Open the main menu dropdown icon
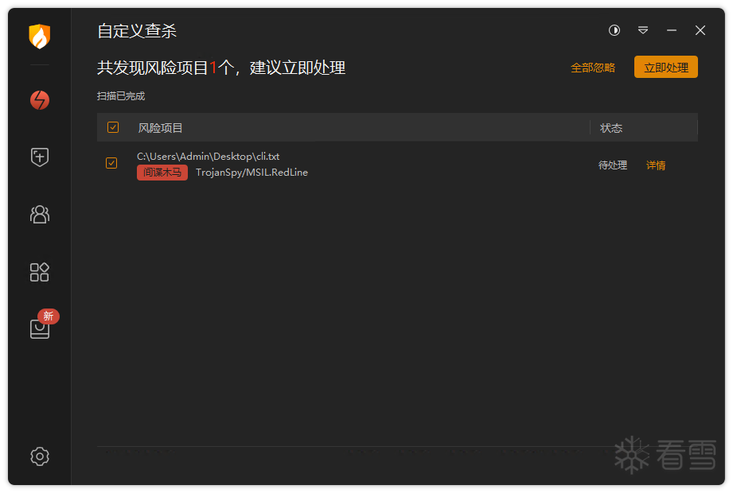The width and height of the screenshot is (733, 493). tap(643, 30)
